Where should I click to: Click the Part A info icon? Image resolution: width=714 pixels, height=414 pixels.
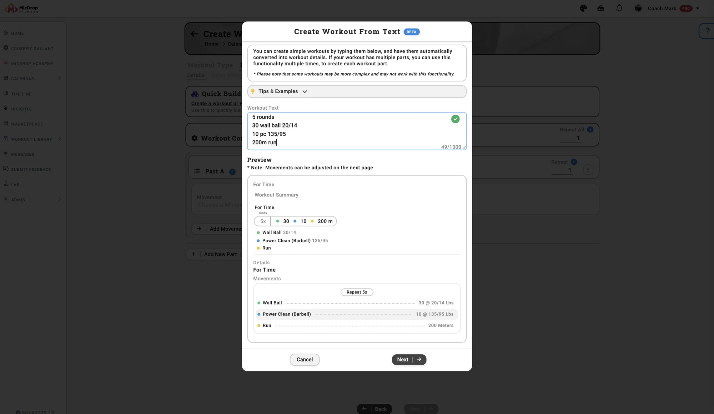[232, 172]
